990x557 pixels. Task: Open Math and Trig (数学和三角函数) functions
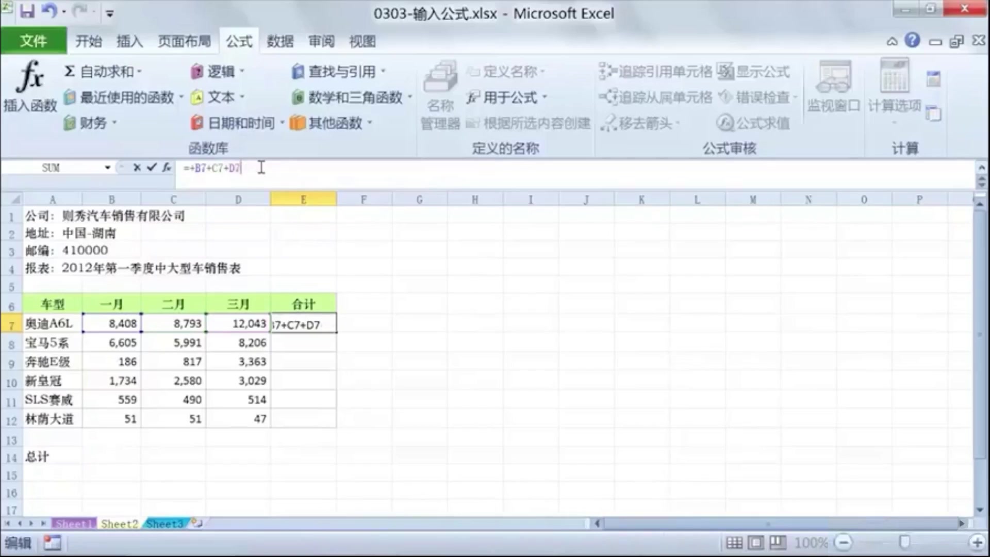[x=352, y=97]
